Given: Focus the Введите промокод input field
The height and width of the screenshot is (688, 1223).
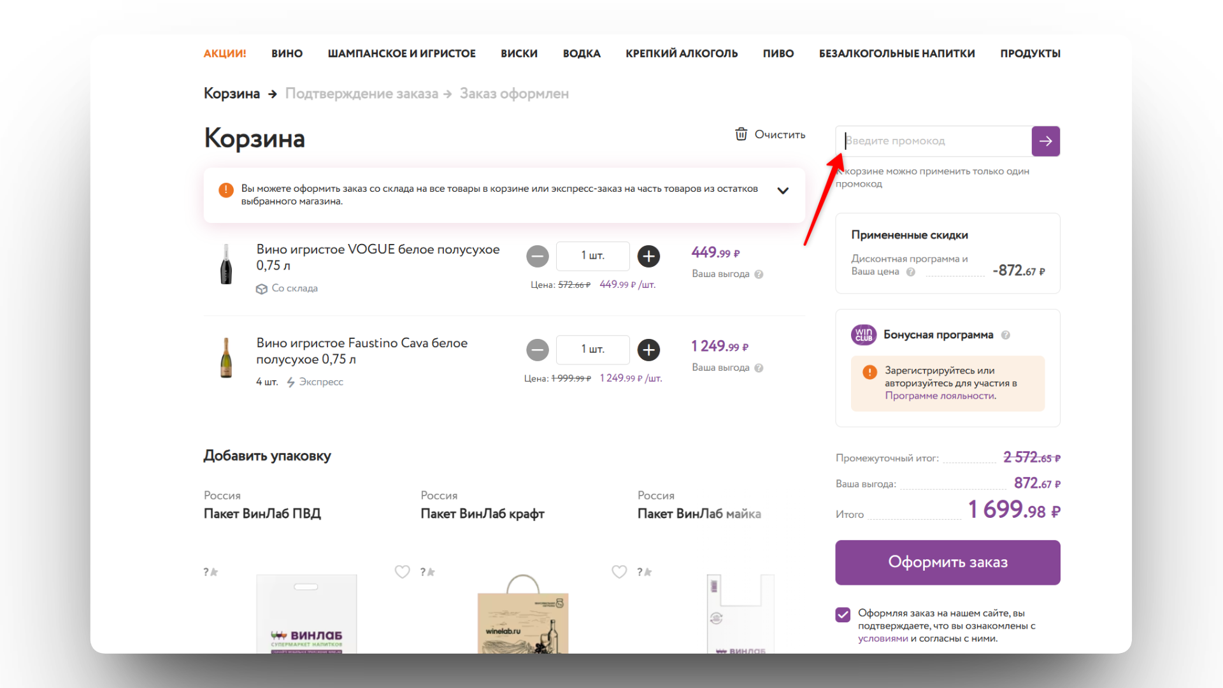Looking at the screenshot, I should (933, 141).
